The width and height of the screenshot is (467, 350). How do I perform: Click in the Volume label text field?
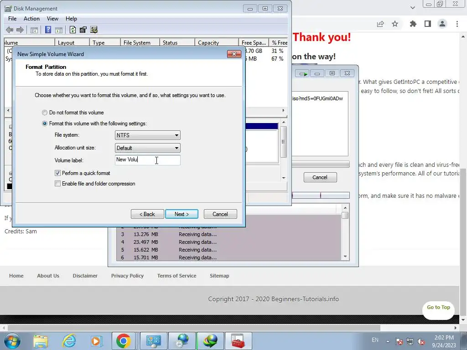[x=147, y=160]
